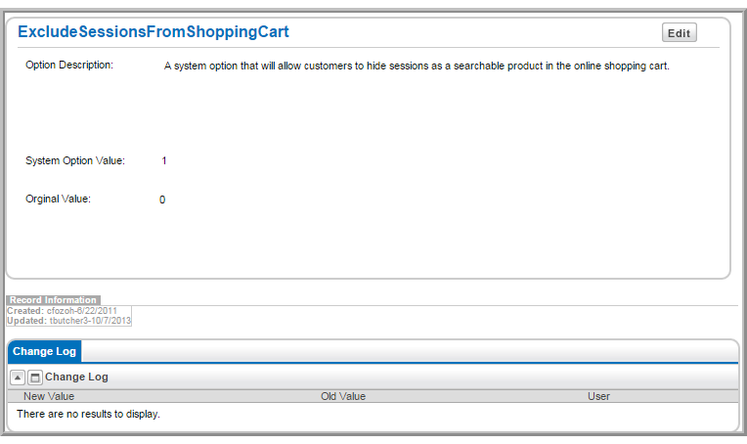Click the Orginal Value 0
747x444 pixels.
tap(162, 200)
